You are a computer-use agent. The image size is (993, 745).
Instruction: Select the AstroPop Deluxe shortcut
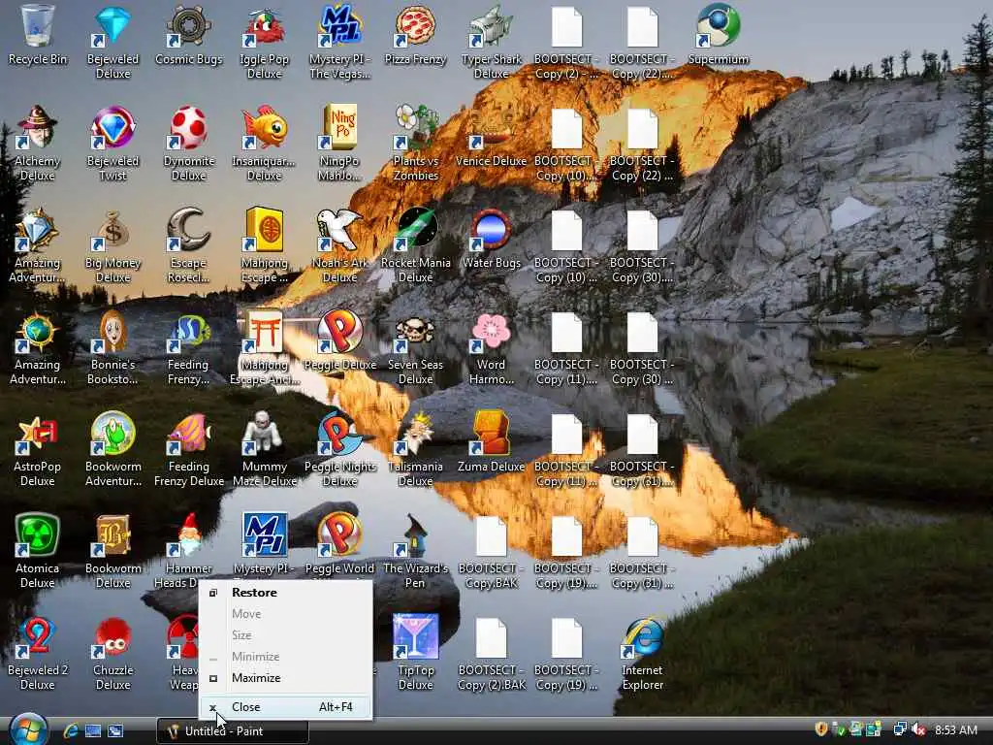click(38, 450)
